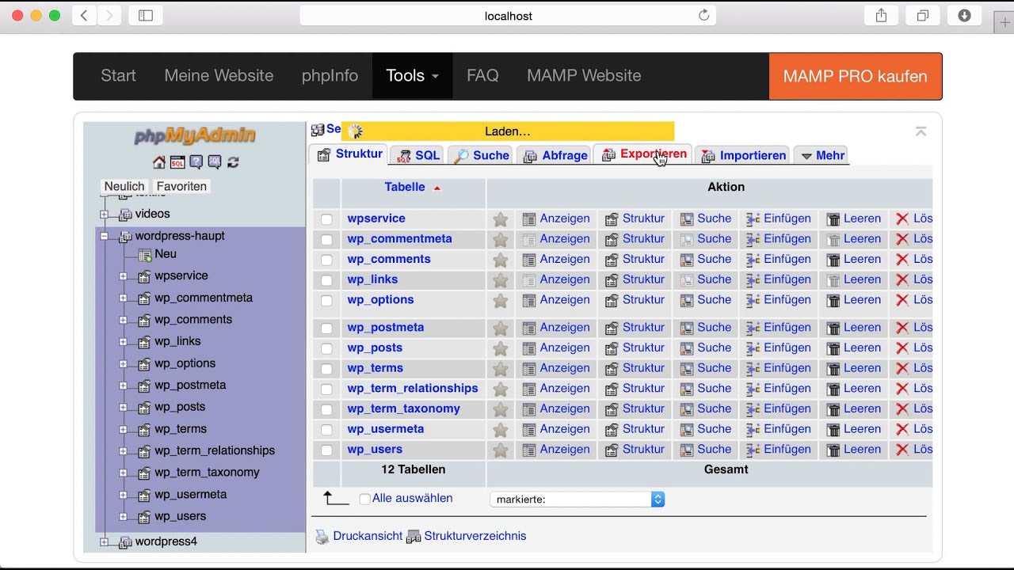Open the wp_term_relationships table link
Screen dimensions: 1014x570
(x=413, y=389)
